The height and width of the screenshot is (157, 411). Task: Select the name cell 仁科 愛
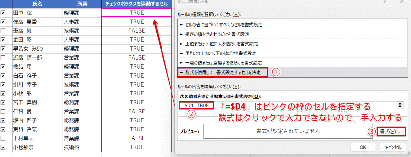pyautogui.click(x=37, y=112)
